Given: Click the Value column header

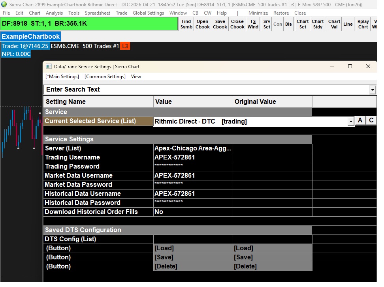Looking at the screenshot, I should (193, 101).
